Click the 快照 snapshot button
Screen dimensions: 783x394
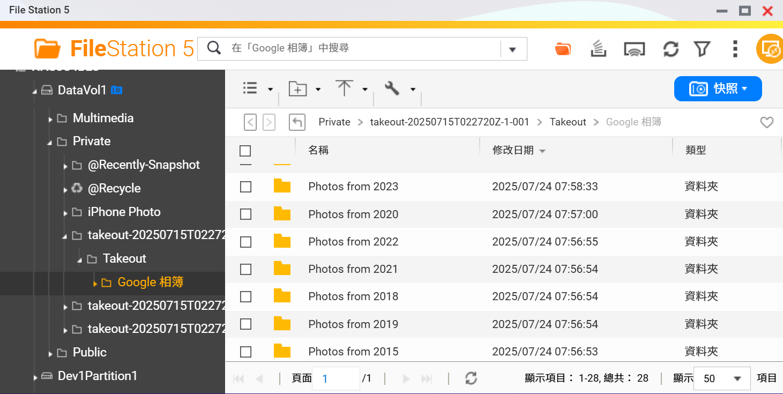718,88
